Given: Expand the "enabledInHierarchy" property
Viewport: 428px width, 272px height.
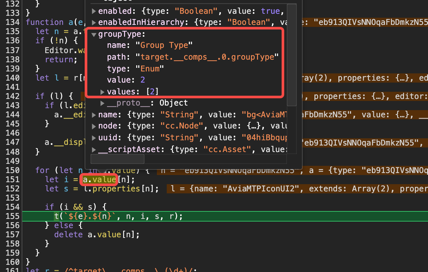Looking at the screenshot, I should [94, 22].
